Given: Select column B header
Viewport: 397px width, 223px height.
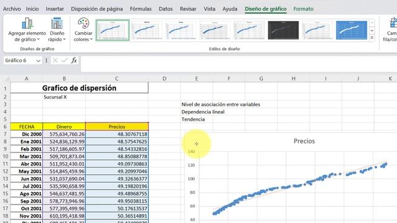Looking at the screenshot, I should point(64,79).
